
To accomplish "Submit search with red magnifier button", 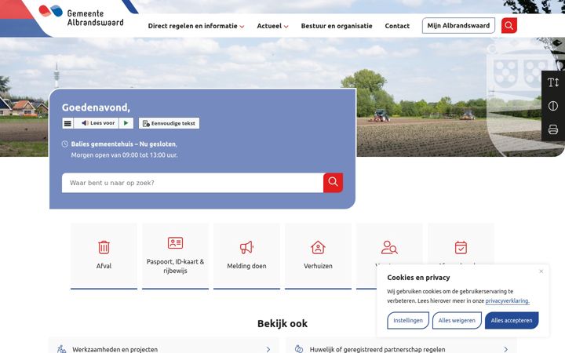I will (x=333, y=183).
